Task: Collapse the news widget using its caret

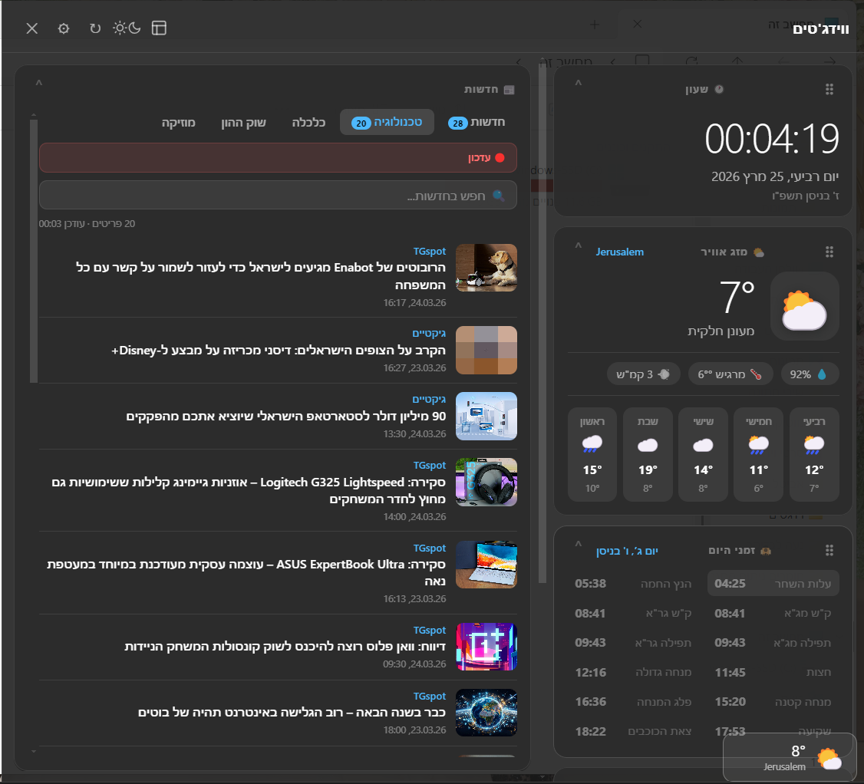Action: click(39, 83)
